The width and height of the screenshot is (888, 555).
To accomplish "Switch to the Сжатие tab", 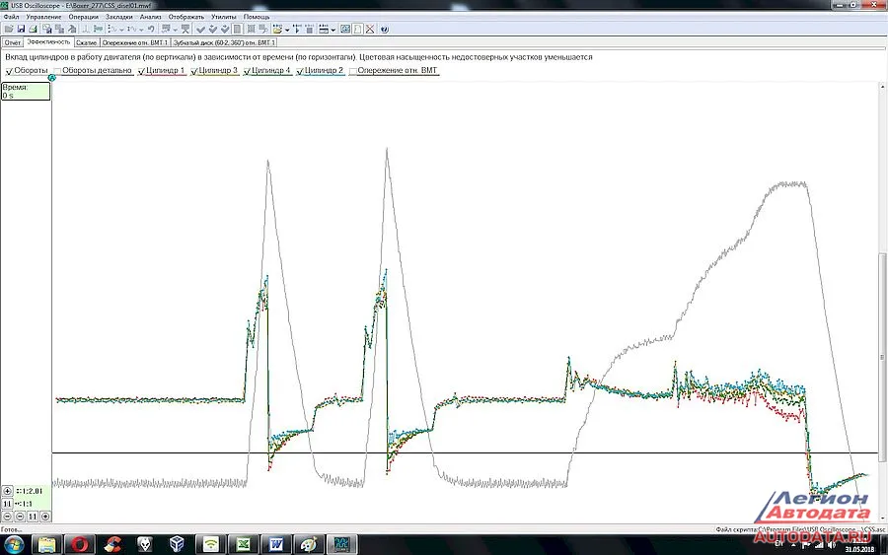I will point(87,43).
